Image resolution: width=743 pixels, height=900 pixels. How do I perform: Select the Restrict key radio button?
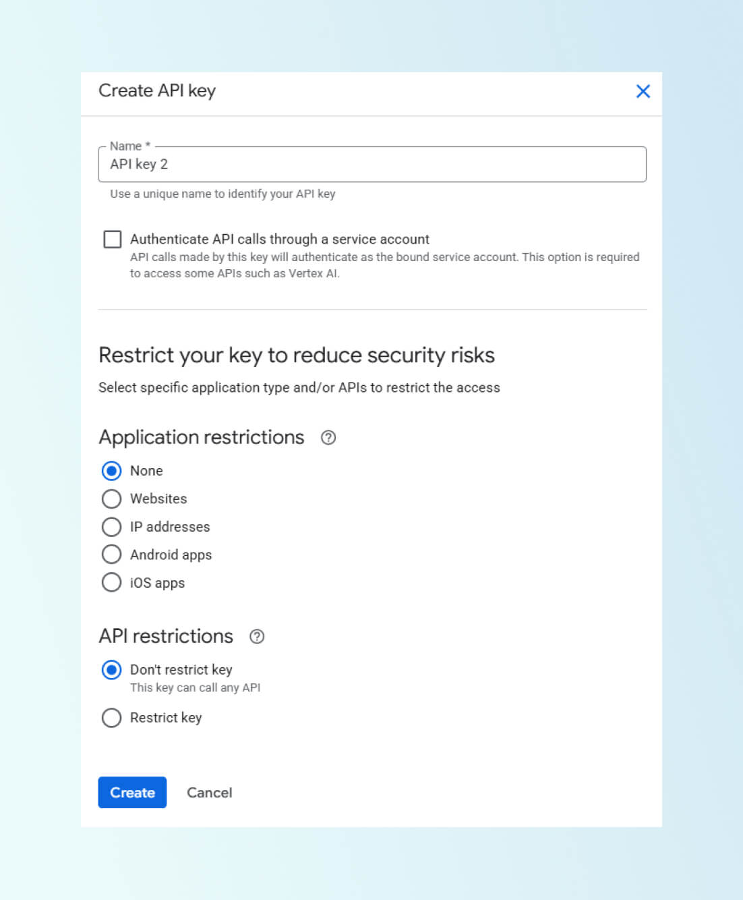click(x=112, y=718)
